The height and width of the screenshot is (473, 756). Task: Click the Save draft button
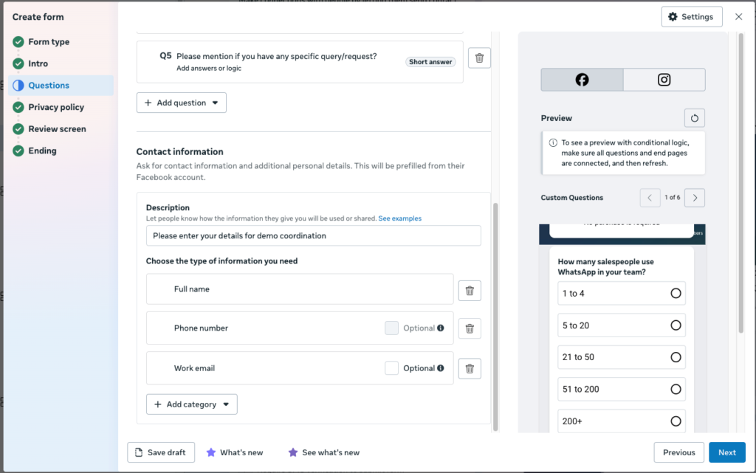[161, 452]
